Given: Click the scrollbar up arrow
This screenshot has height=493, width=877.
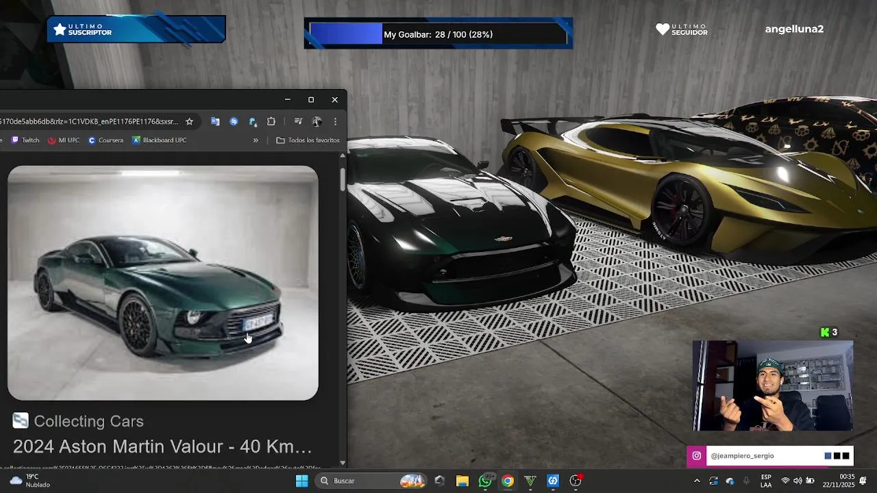Looking at the screenshot, I should pos(343,156).
